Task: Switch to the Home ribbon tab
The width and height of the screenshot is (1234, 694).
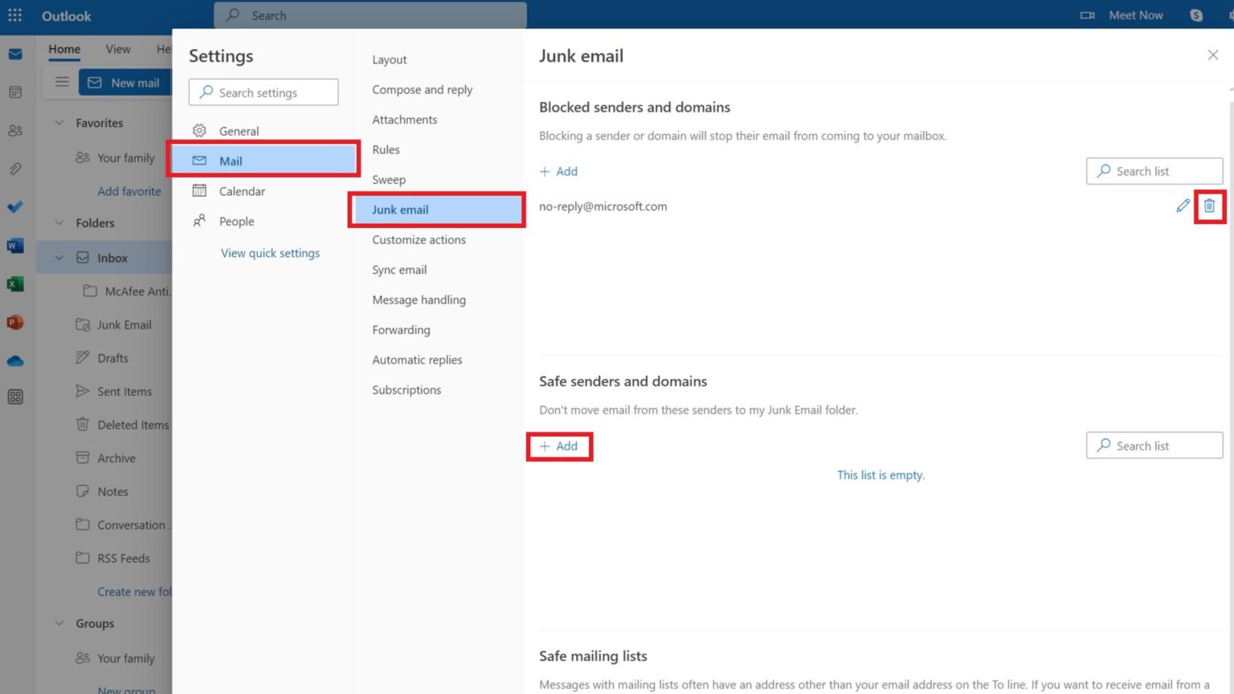Action: [x=64, y=49]
